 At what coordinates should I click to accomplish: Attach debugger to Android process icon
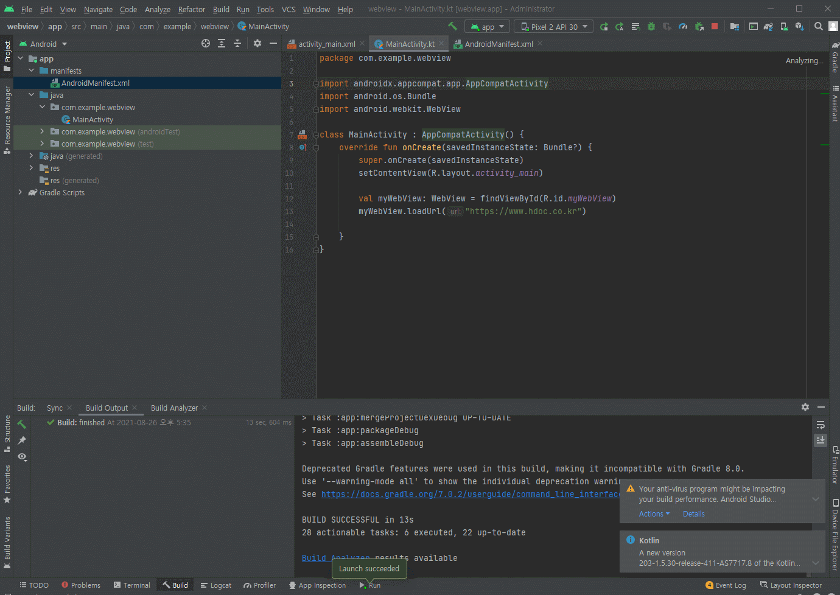[x=699, y=27]
